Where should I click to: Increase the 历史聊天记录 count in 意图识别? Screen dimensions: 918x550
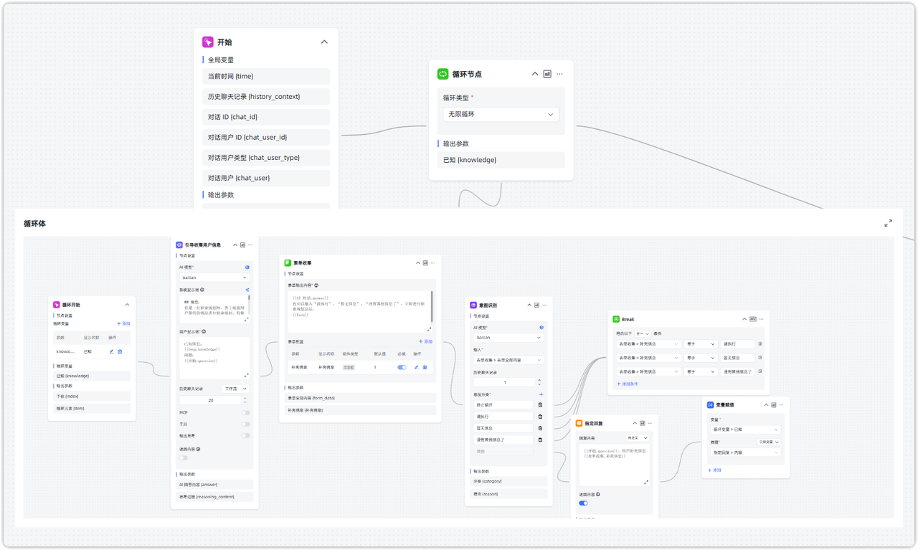539,380
